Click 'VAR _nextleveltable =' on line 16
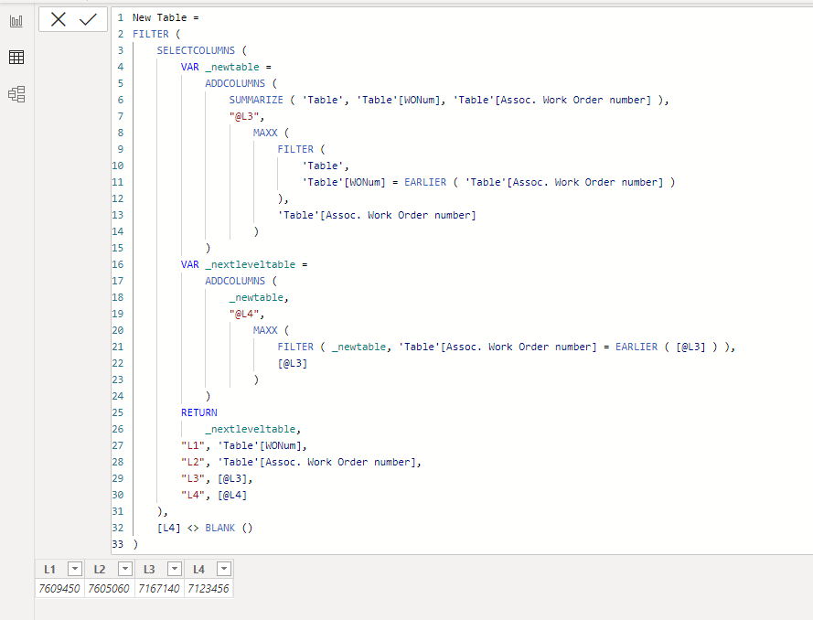The image size is (813, 620). click(244, 264)
